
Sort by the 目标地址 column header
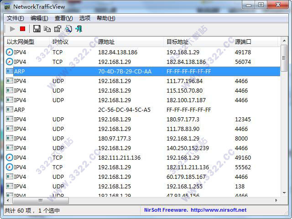tap(176, 42)
